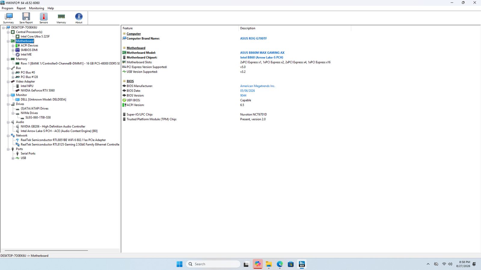Image resolution: width=481 pixels, height=270 pixels.
Task: Open Task View on the taskbar
Action: point(246,264)
